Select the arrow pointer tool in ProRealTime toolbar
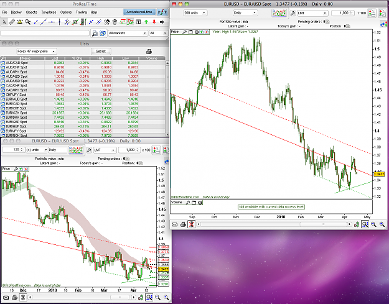This screenshot has width=389, height=304. pos(4,22)
